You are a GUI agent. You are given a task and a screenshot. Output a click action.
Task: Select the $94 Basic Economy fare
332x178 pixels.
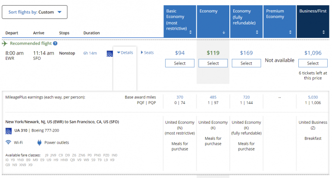[x=180, y=63]
